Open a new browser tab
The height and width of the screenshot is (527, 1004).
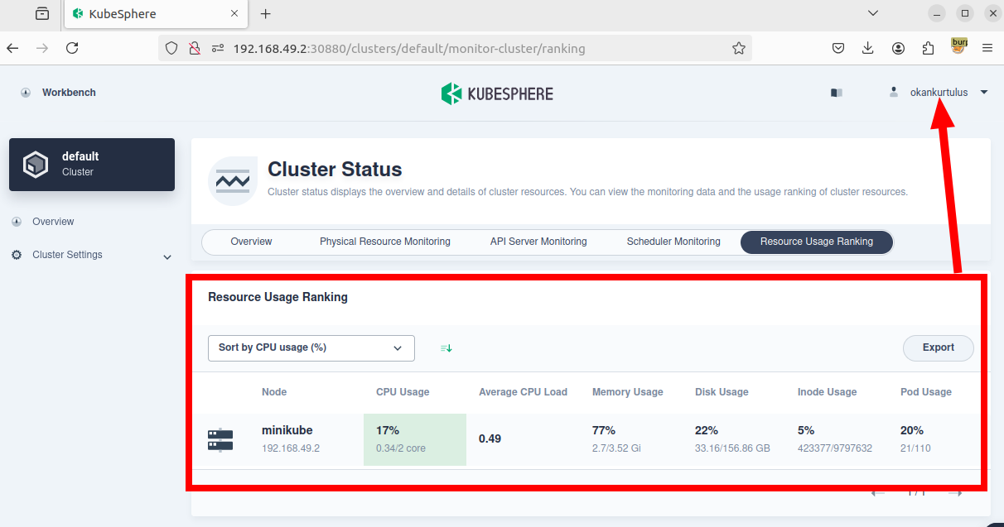pyautogui.click(x=266, y=14)
